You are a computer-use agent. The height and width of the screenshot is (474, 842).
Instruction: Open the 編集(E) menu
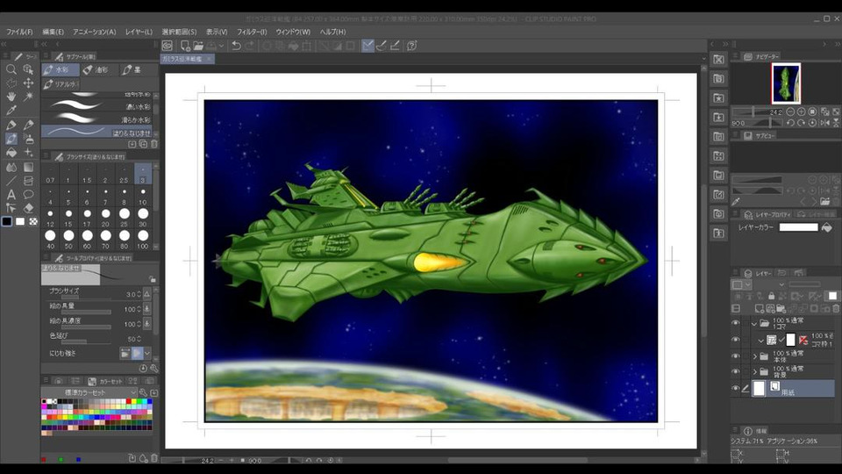54,32
